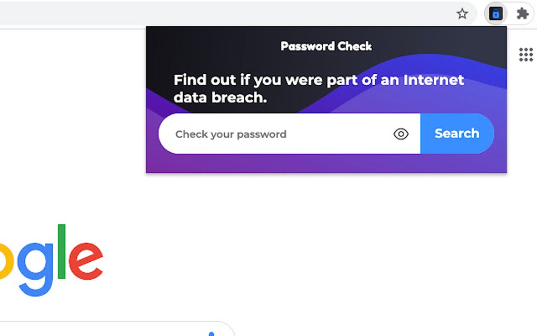Click the 'Password Check' popup title

tap(326, 46)
